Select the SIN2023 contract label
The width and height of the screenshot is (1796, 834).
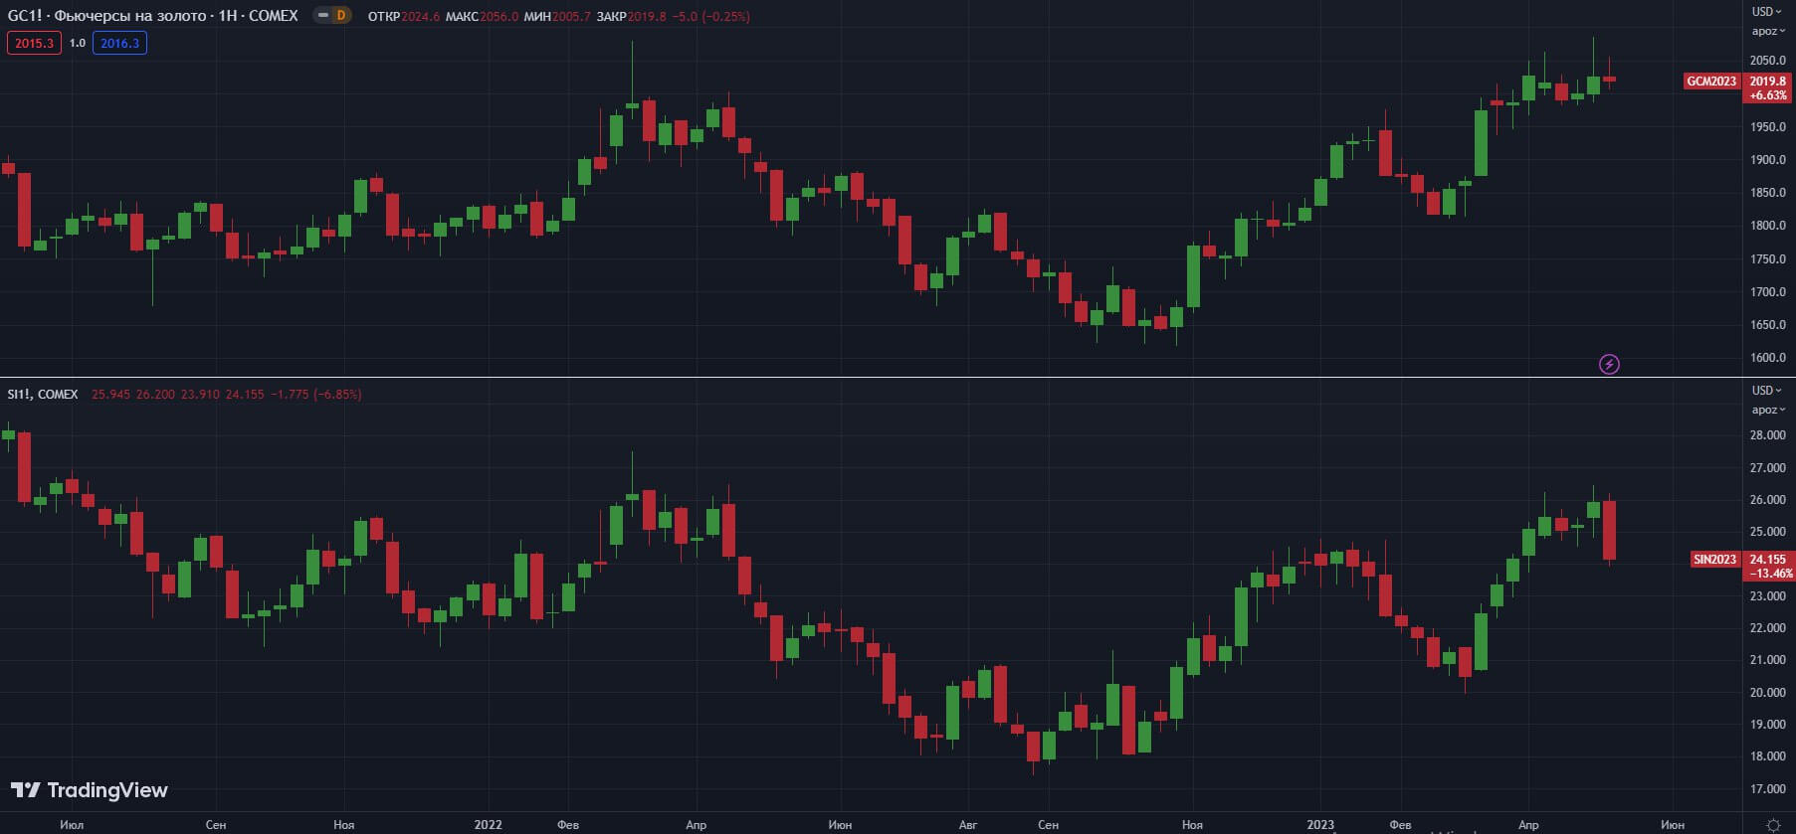coord(1715,560)
